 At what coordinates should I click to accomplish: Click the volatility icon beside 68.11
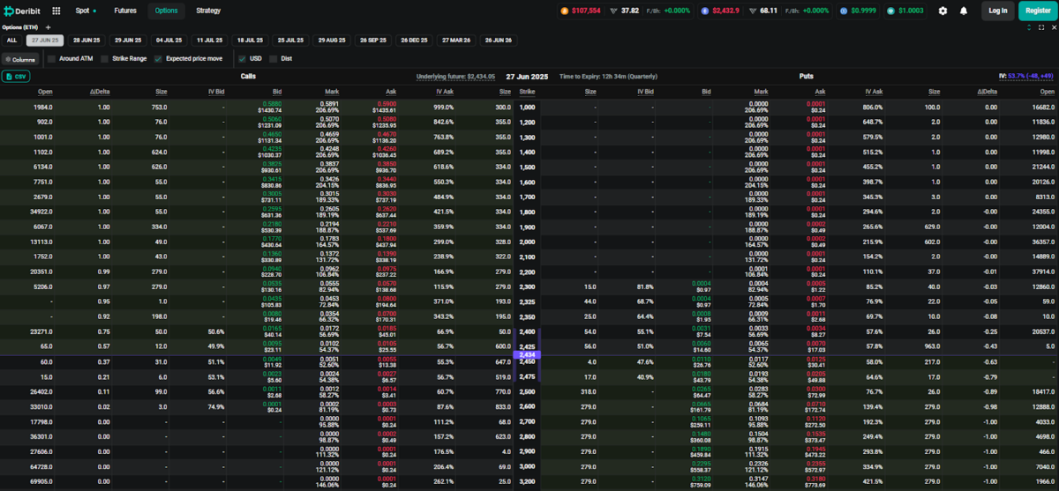(x=752, y=11)
